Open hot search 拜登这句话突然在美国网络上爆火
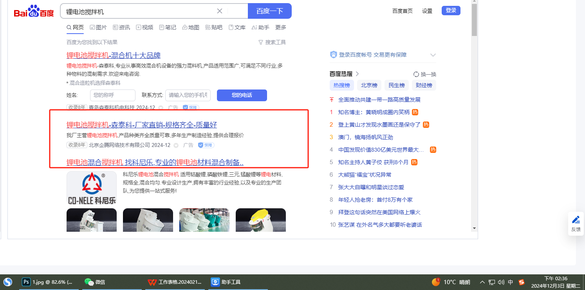Viewport: 585px width, 290px height. click(x=379, y=212)
